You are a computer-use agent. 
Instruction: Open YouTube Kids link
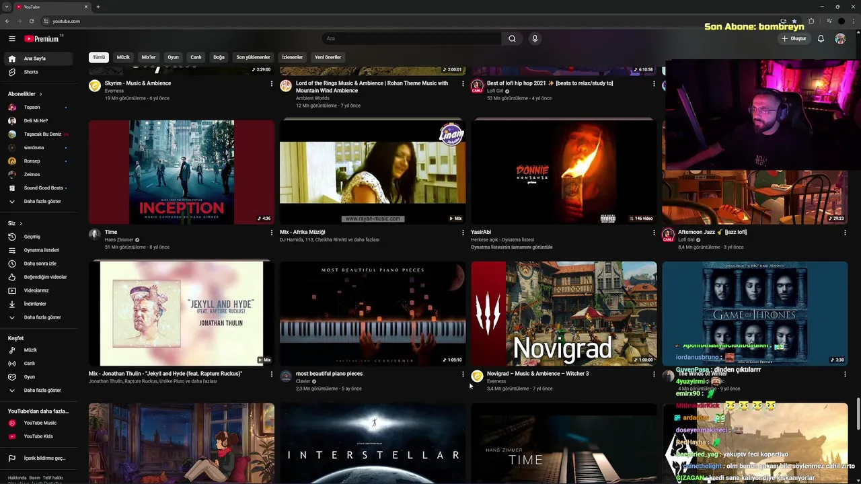point(39,436)
